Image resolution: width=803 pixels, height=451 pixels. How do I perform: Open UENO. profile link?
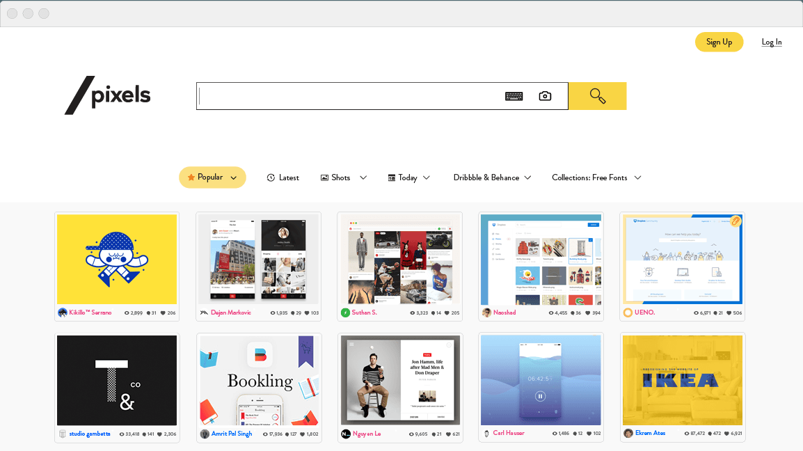click(x=645, y=312)
